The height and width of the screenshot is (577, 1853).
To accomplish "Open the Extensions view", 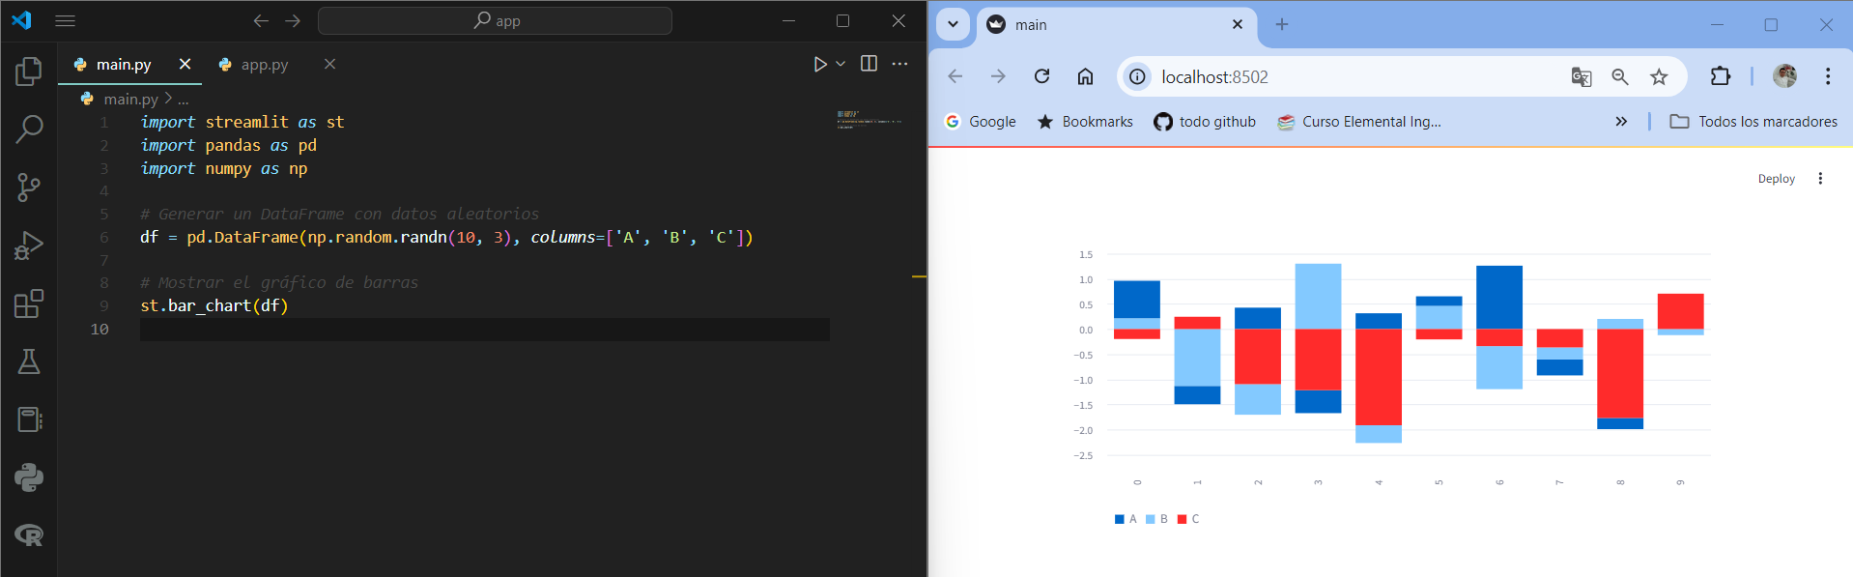I will (x=29, y=303).
